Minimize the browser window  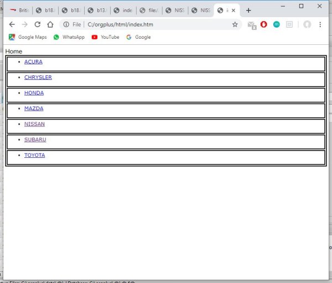283,6
